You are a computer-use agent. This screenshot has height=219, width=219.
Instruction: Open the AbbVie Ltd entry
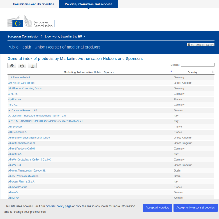point(15,165)
